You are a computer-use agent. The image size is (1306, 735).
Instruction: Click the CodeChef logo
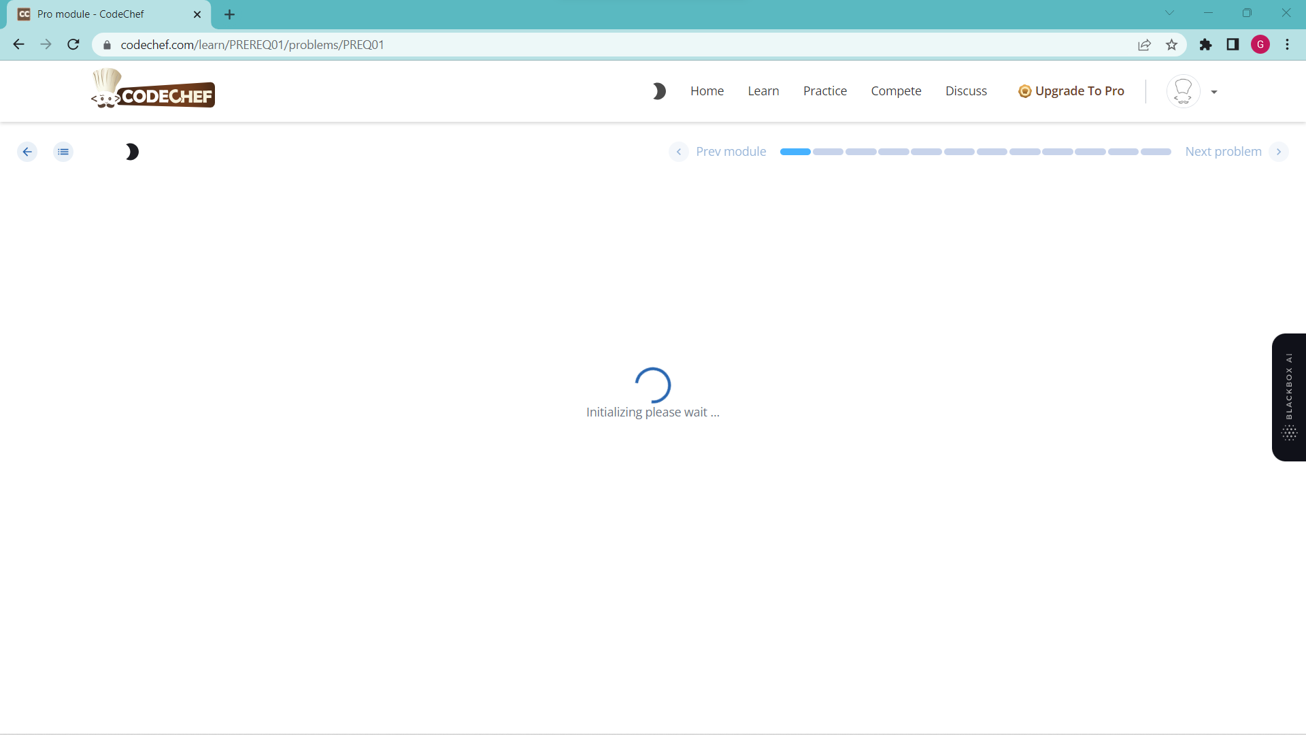pyautogui.click(x=153, y=89)
